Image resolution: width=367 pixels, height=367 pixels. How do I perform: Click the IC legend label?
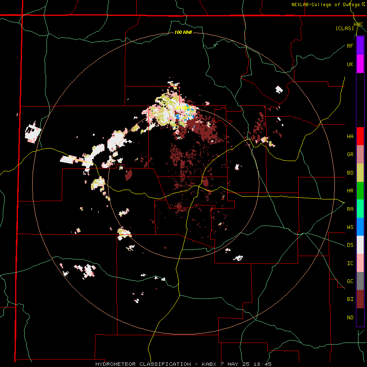tap(350, 263)
